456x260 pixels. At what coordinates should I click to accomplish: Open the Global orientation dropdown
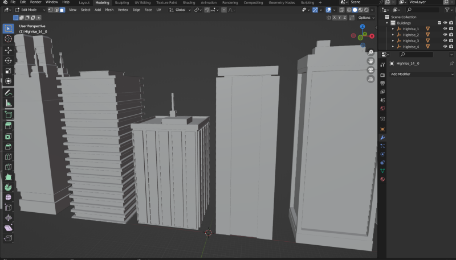[x=180, y=10]
